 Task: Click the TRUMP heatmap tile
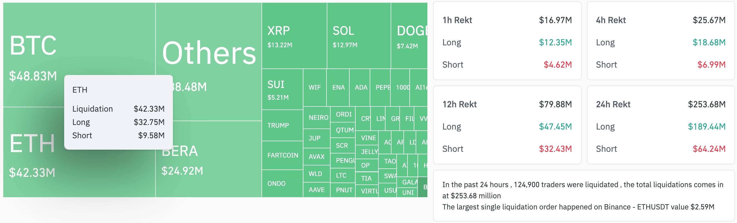click(282, 125)
